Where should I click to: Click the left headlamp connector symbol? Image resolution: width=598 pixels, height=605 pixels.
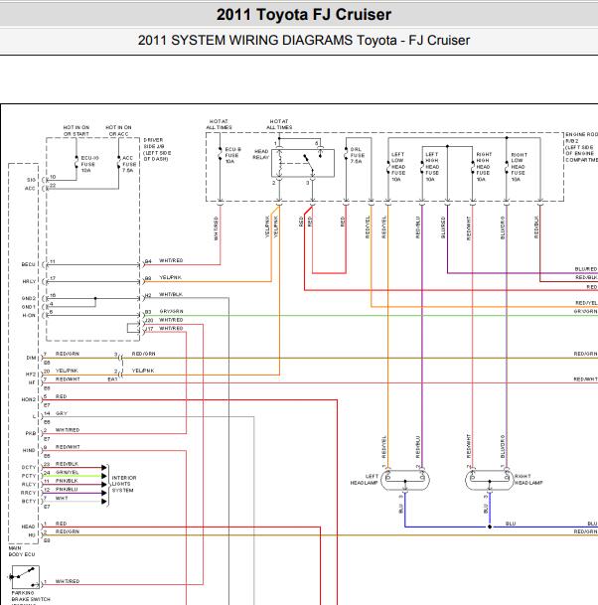(x=405, y=481)
